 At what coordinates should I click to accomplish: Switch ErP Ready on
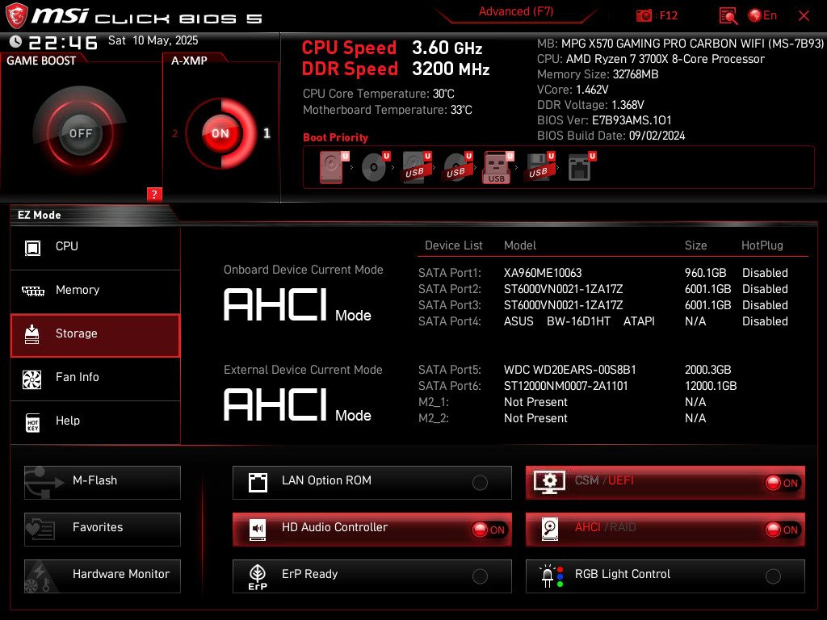481,576
